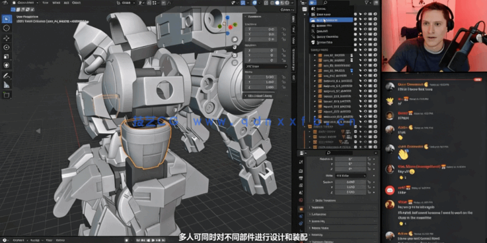487x243 pixels.
Task: Open the Object Mode dropdown
Action: point(26,3)
